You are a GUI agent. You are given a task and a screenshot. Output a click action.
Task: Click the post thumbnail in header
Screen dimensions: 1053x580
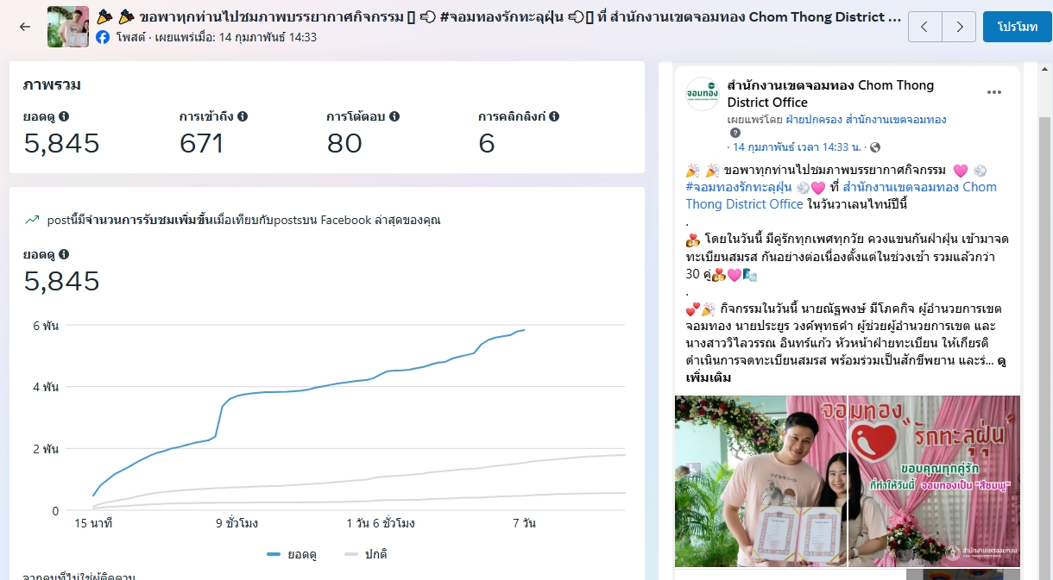coord(67,27)
